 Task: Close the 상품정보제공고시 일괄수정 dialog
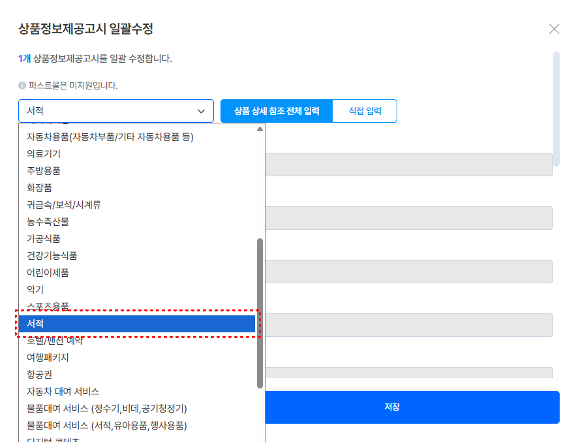tap(554, 29)
